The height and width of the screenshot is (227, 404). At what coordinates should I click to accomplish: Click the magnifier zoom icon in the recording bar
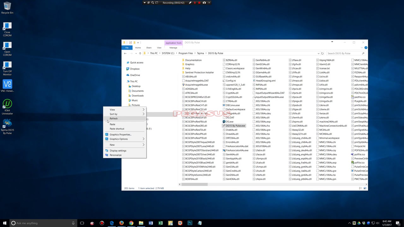click(153, 3)
